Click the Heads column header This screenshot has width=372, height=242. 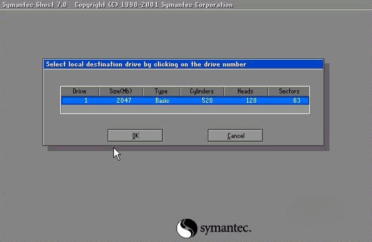pos(245,91)
